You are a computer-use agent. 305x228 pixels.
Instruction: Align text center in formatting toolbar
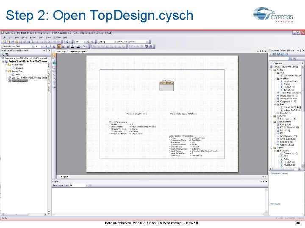[x=63, y=46]
